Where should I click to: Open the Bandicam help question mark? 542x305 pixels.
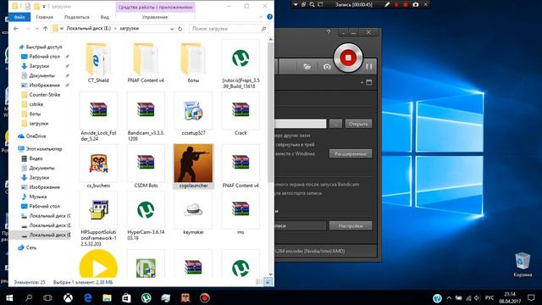tap(329, 32)
